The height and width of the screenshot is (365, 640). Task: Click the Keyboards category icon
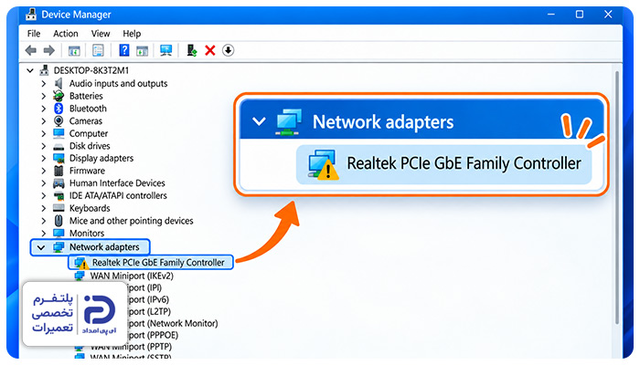tap(59, 208)
